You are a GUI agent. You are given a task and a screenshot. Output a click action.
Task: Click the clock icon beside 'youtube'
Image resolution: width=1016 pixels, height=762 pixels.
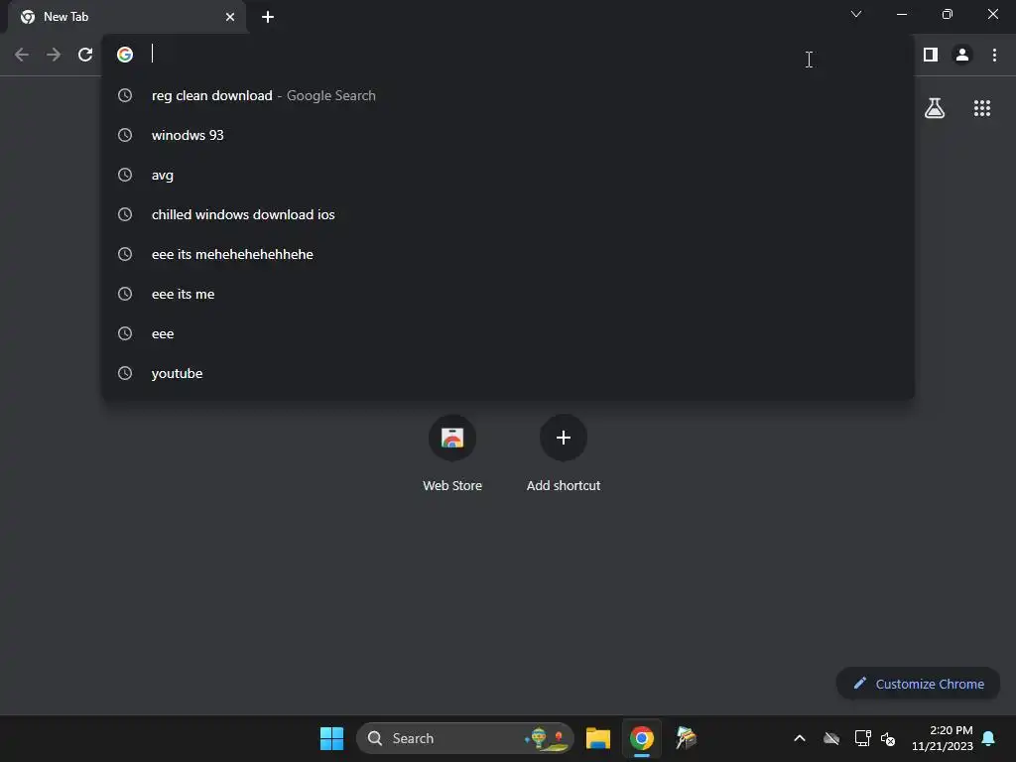pyautogui.click(x=125, y=373)
